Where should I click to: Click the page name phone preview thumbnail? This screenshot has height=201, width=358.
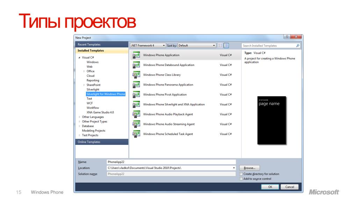tap(271, 120)
